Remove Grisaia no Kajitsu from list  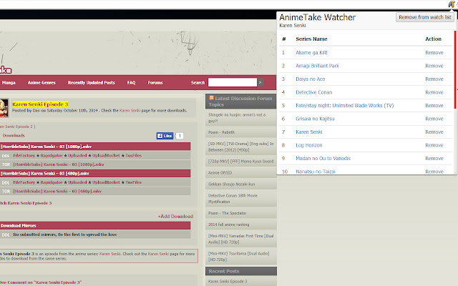tap(434, 119)
